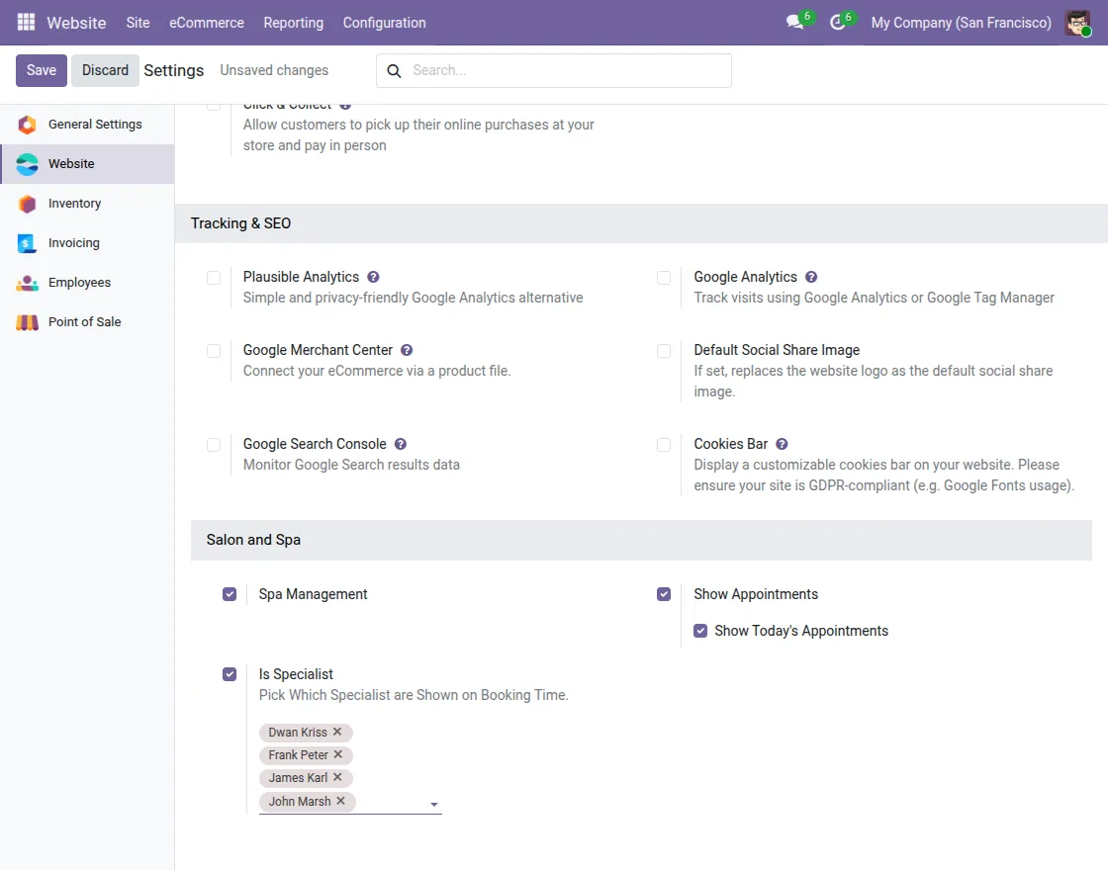Open the apps grid menu icon
The width and height of the screenshot is (1108, 870).
coord(26,22)
